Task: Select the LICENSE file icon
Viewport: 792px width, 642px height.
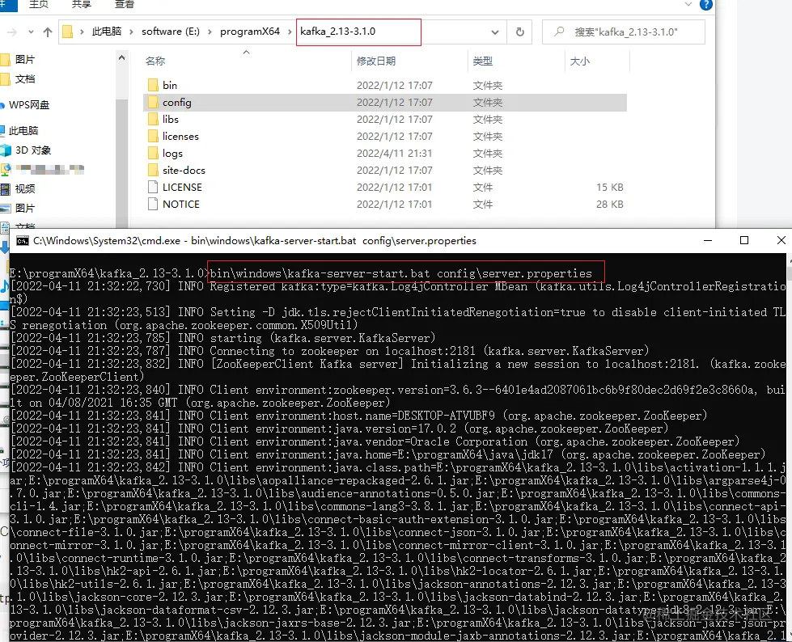Action: pos(153,187)
